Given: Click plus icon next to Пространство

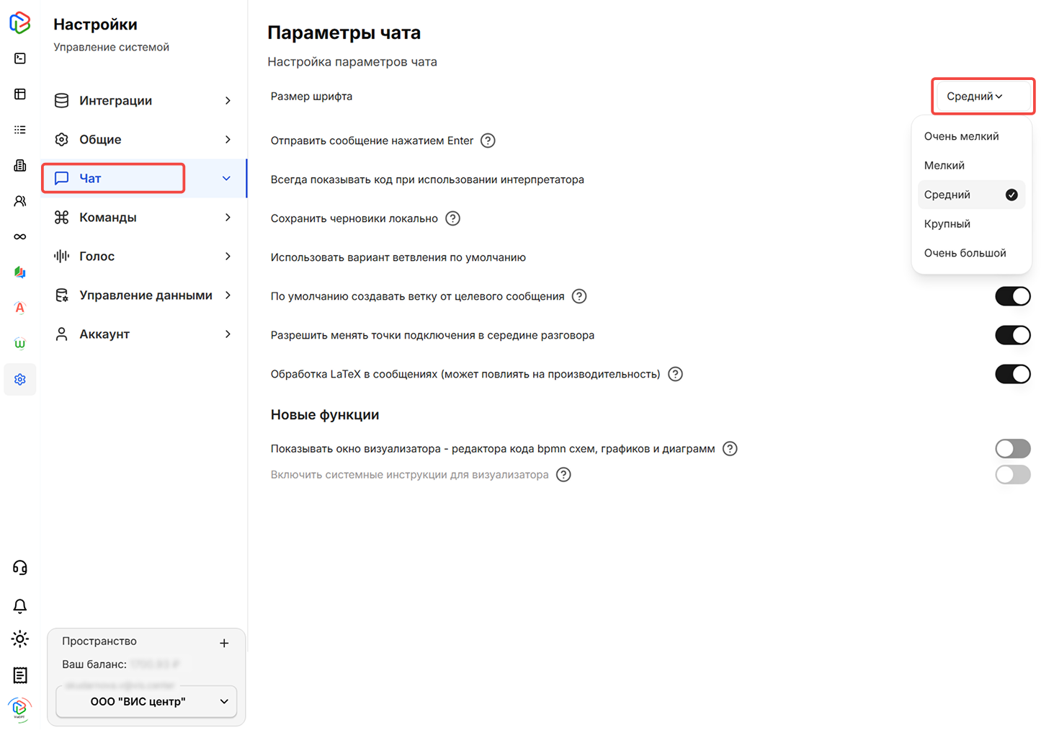Looking at the screenshot, I should pos(224,643).
